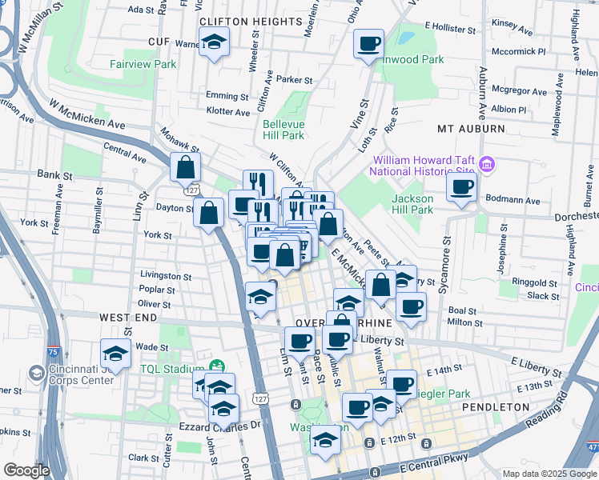The image size is (599, 480).
Task: Click the WEST END neighborhood label
Action: point(128,318)
